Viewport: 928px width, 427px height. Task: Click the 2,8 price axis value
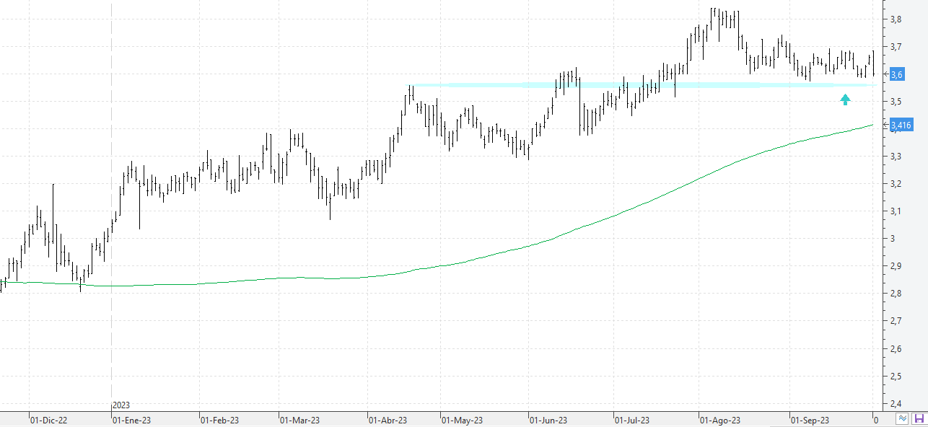[x=896, y=294]
